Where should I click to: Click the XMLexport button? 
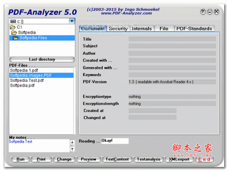(179, 159)
